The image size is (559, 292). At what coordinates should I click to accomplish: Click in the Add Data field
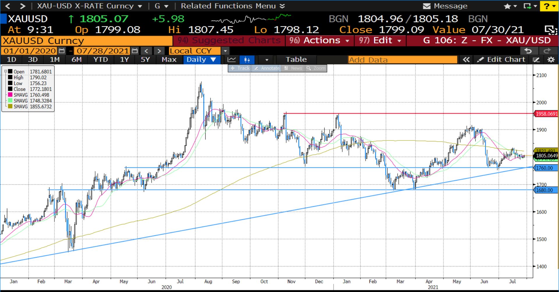point(403,60)
